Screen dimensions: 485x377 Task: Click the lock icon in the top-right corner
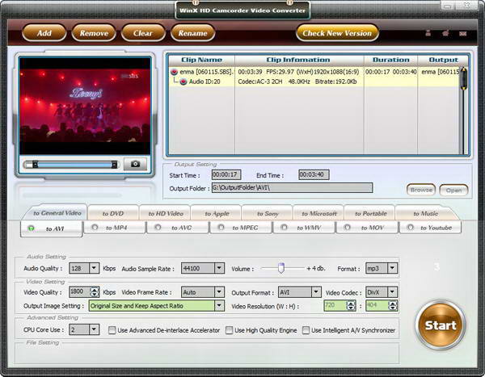428,33
